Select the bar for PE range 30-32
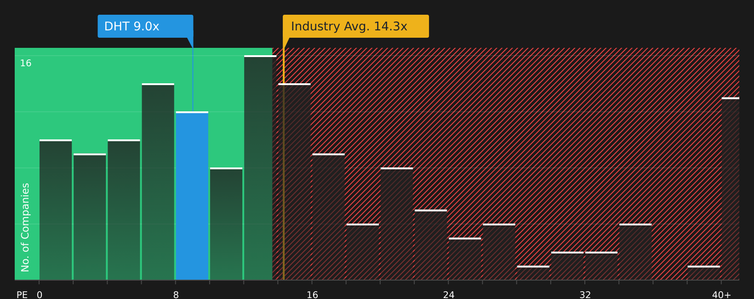Viewport: 754px width, 299px height. coord(567,266)
